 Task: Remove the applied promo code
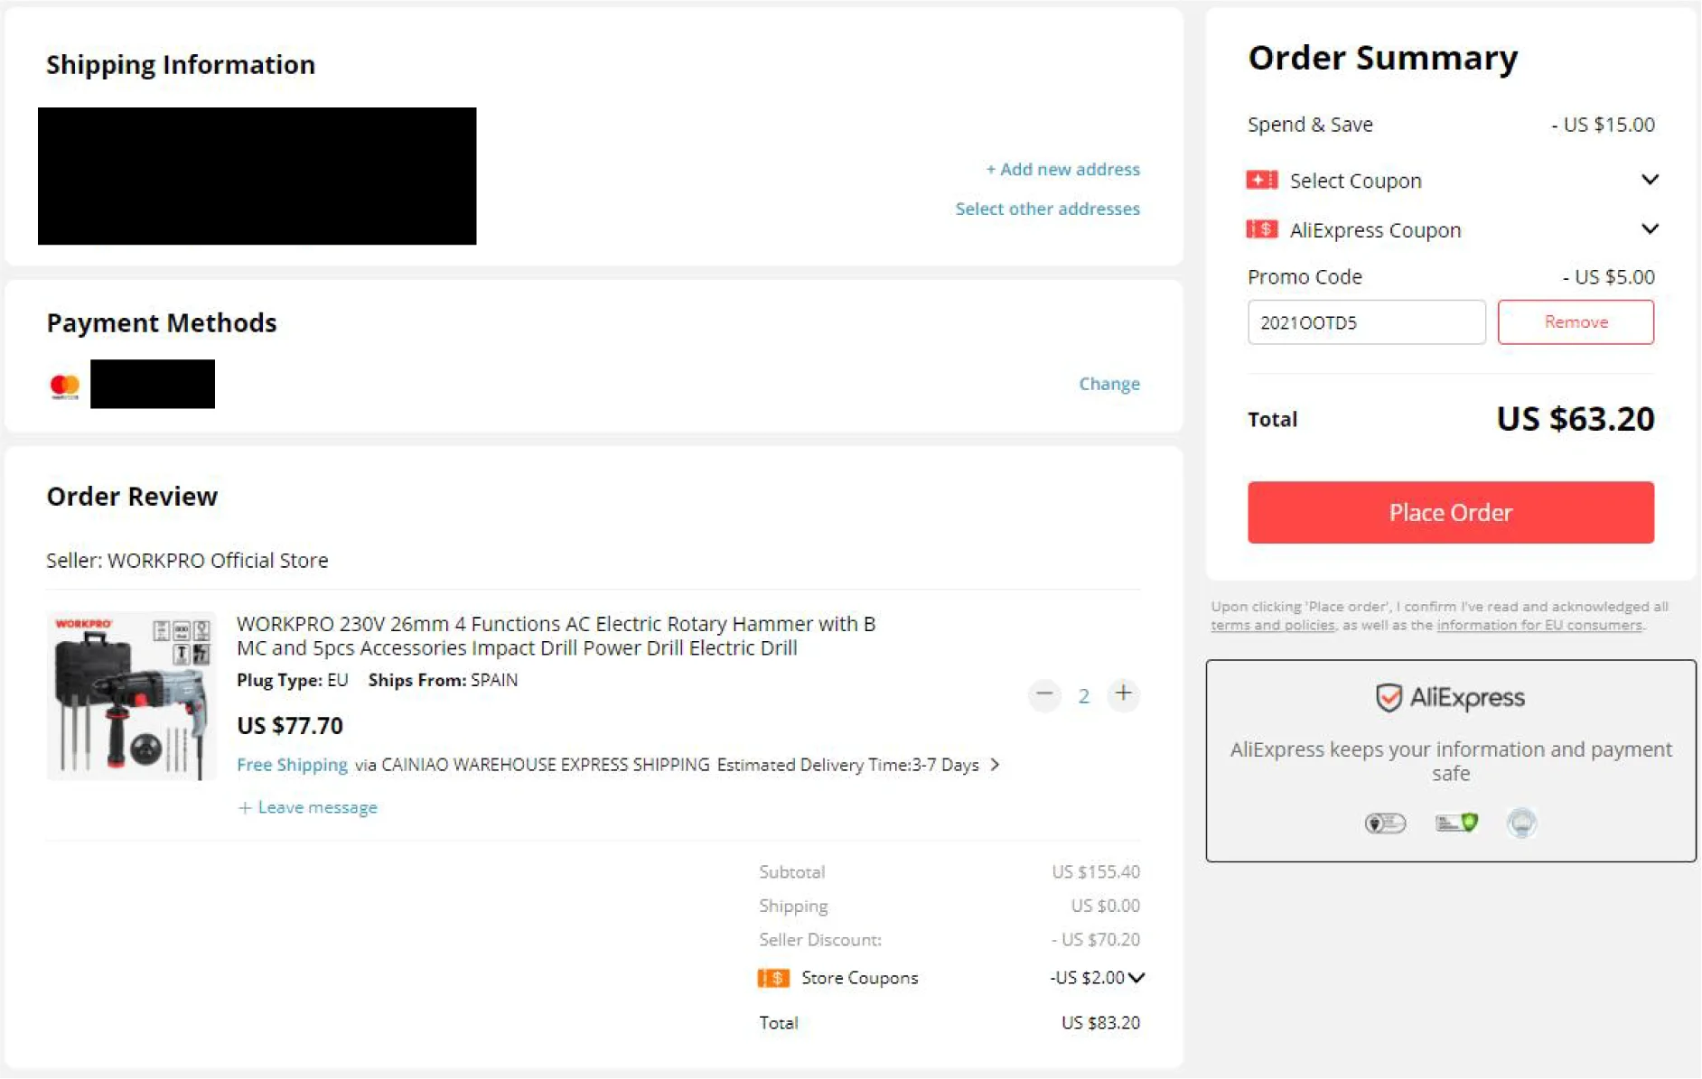pyautogui.click(x=1575, y=322)
